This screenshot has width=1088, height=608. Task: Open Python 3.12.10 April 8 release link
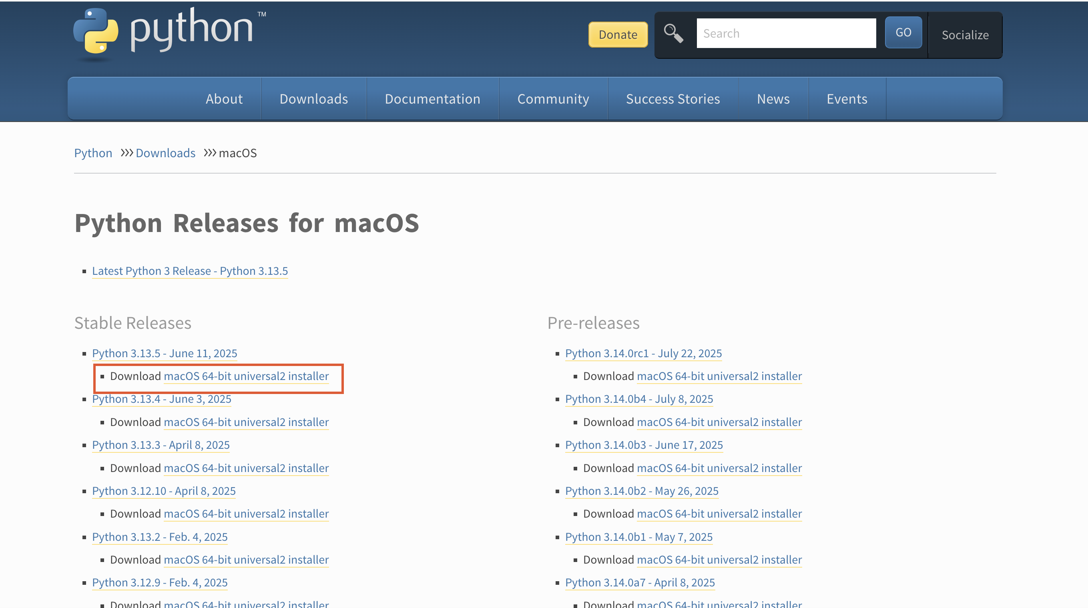click(164, 491)
